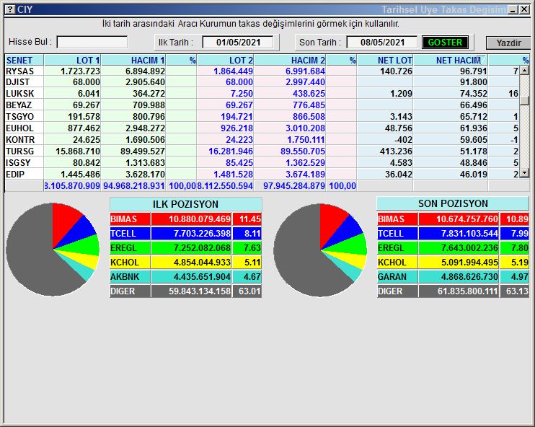Click blue TCELL entry in ILK POZISYON
Image resolution: width=535 pixels, height=427 pixels.
click(185, 234)
